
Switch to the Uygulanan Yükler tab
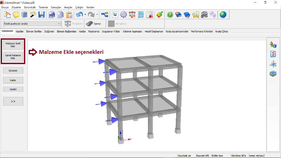111,31
